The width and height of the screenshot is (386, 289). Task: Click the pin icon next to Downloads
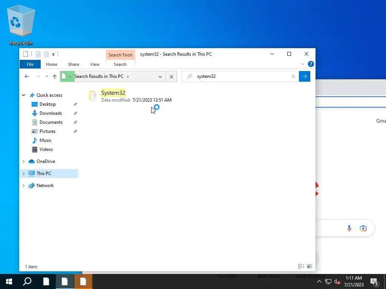coord(75,113)
